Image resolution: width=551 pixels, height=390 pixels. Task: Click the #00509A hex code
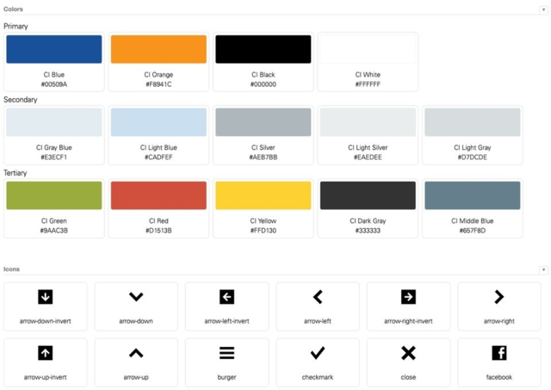coord(54,84)
